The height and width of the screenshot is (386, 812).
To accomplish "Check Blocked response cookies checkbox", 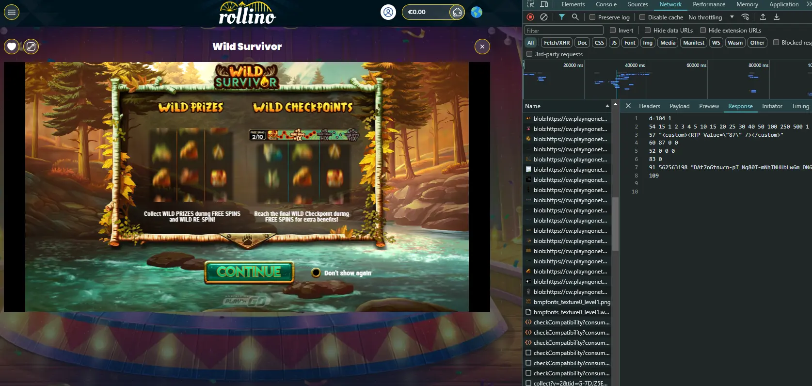I will (776, 43).
